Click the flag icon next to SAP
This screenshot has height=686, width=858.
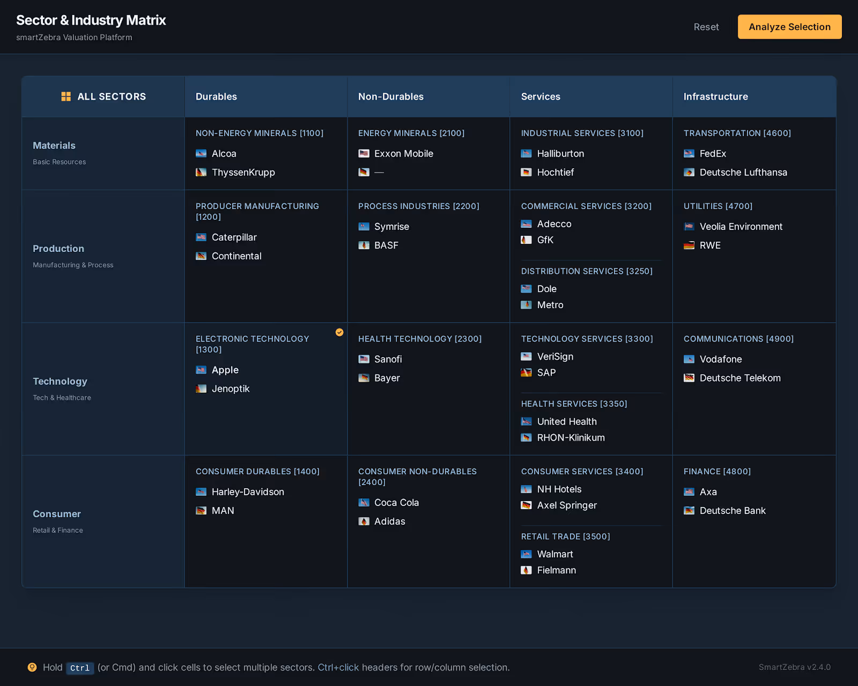pyautogui.click(x=526, y=372)
